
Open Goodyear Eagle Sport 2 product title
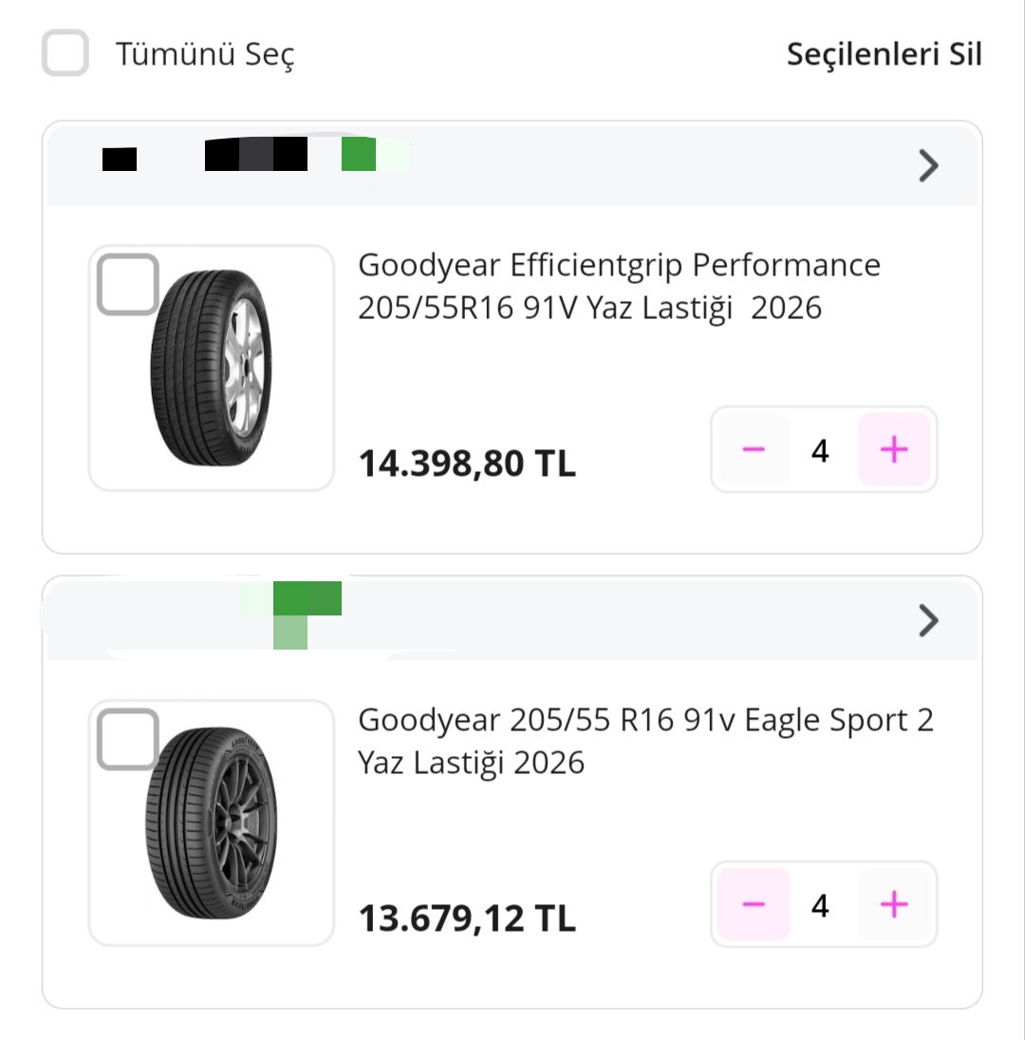[x=645, y=741]
